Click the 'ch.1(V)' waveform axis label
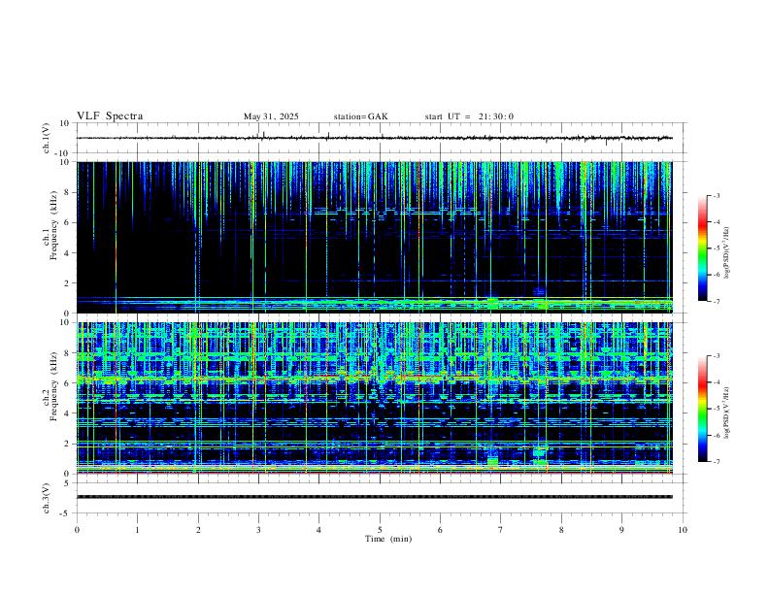 point(47,138)
